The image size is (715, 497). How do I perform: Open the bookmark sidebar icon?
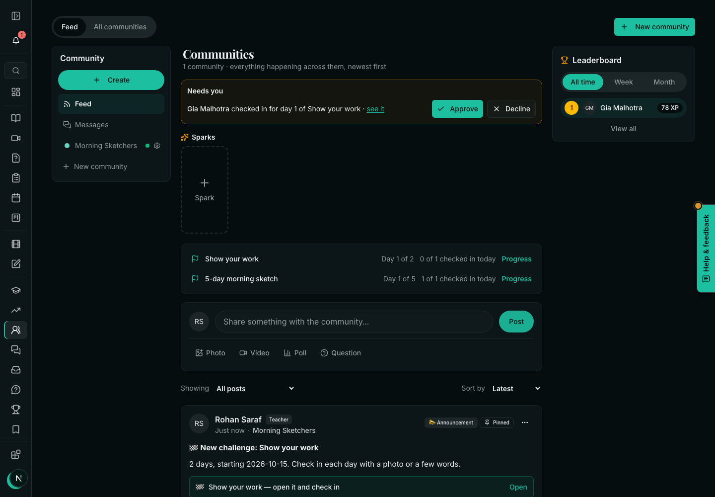pos(16,429)
